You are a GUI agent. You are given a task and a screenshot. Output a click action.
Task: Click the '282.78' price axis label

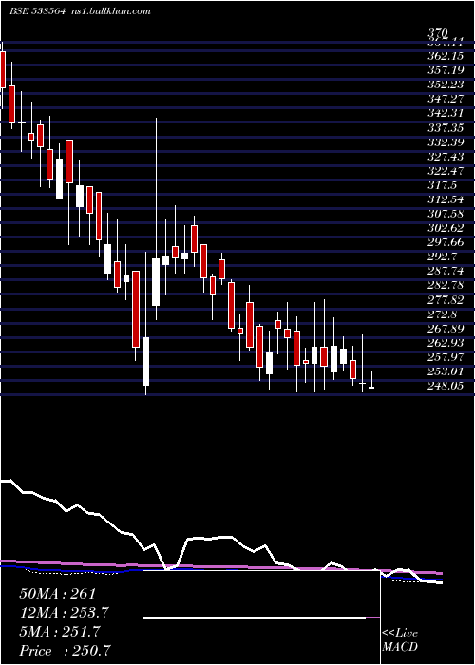pos(446,285)
